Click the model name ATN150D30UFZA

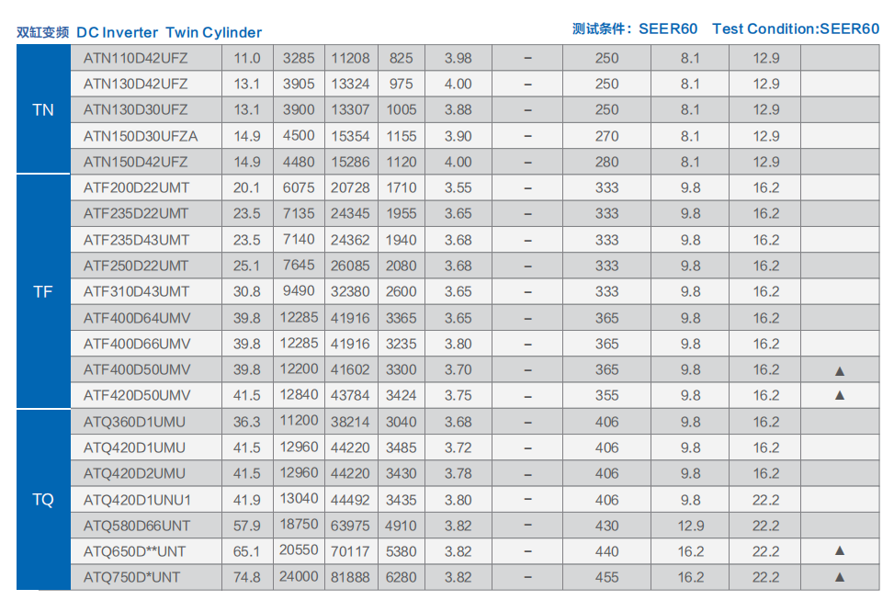141,136
